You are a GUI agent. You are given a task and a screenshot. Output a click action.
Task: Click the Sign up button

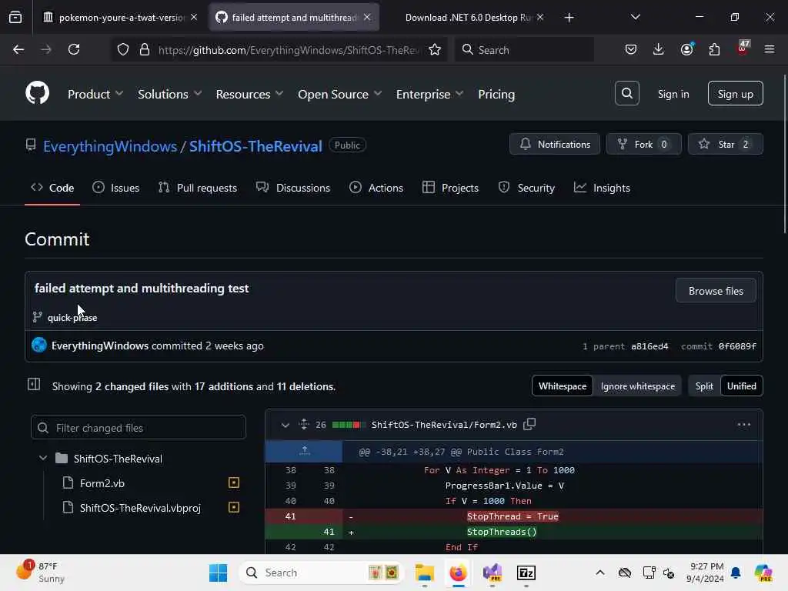click(x=735, y=93)
